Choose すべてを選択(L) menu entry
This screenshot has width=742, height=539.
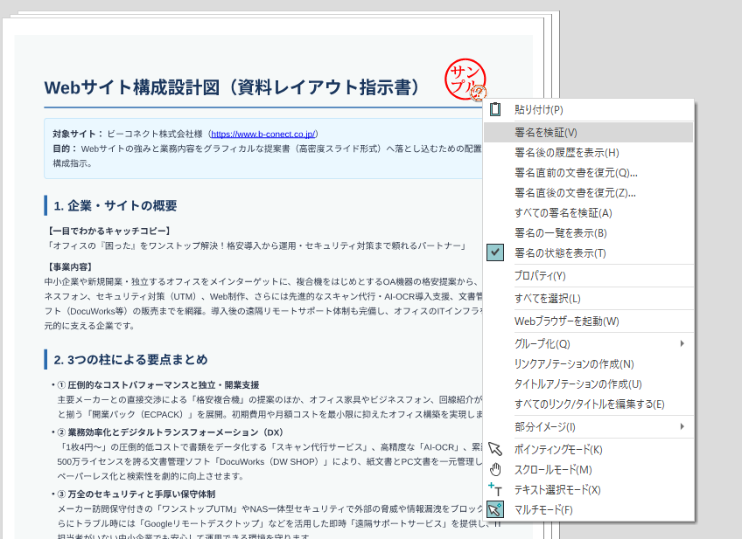coord(588,298)
